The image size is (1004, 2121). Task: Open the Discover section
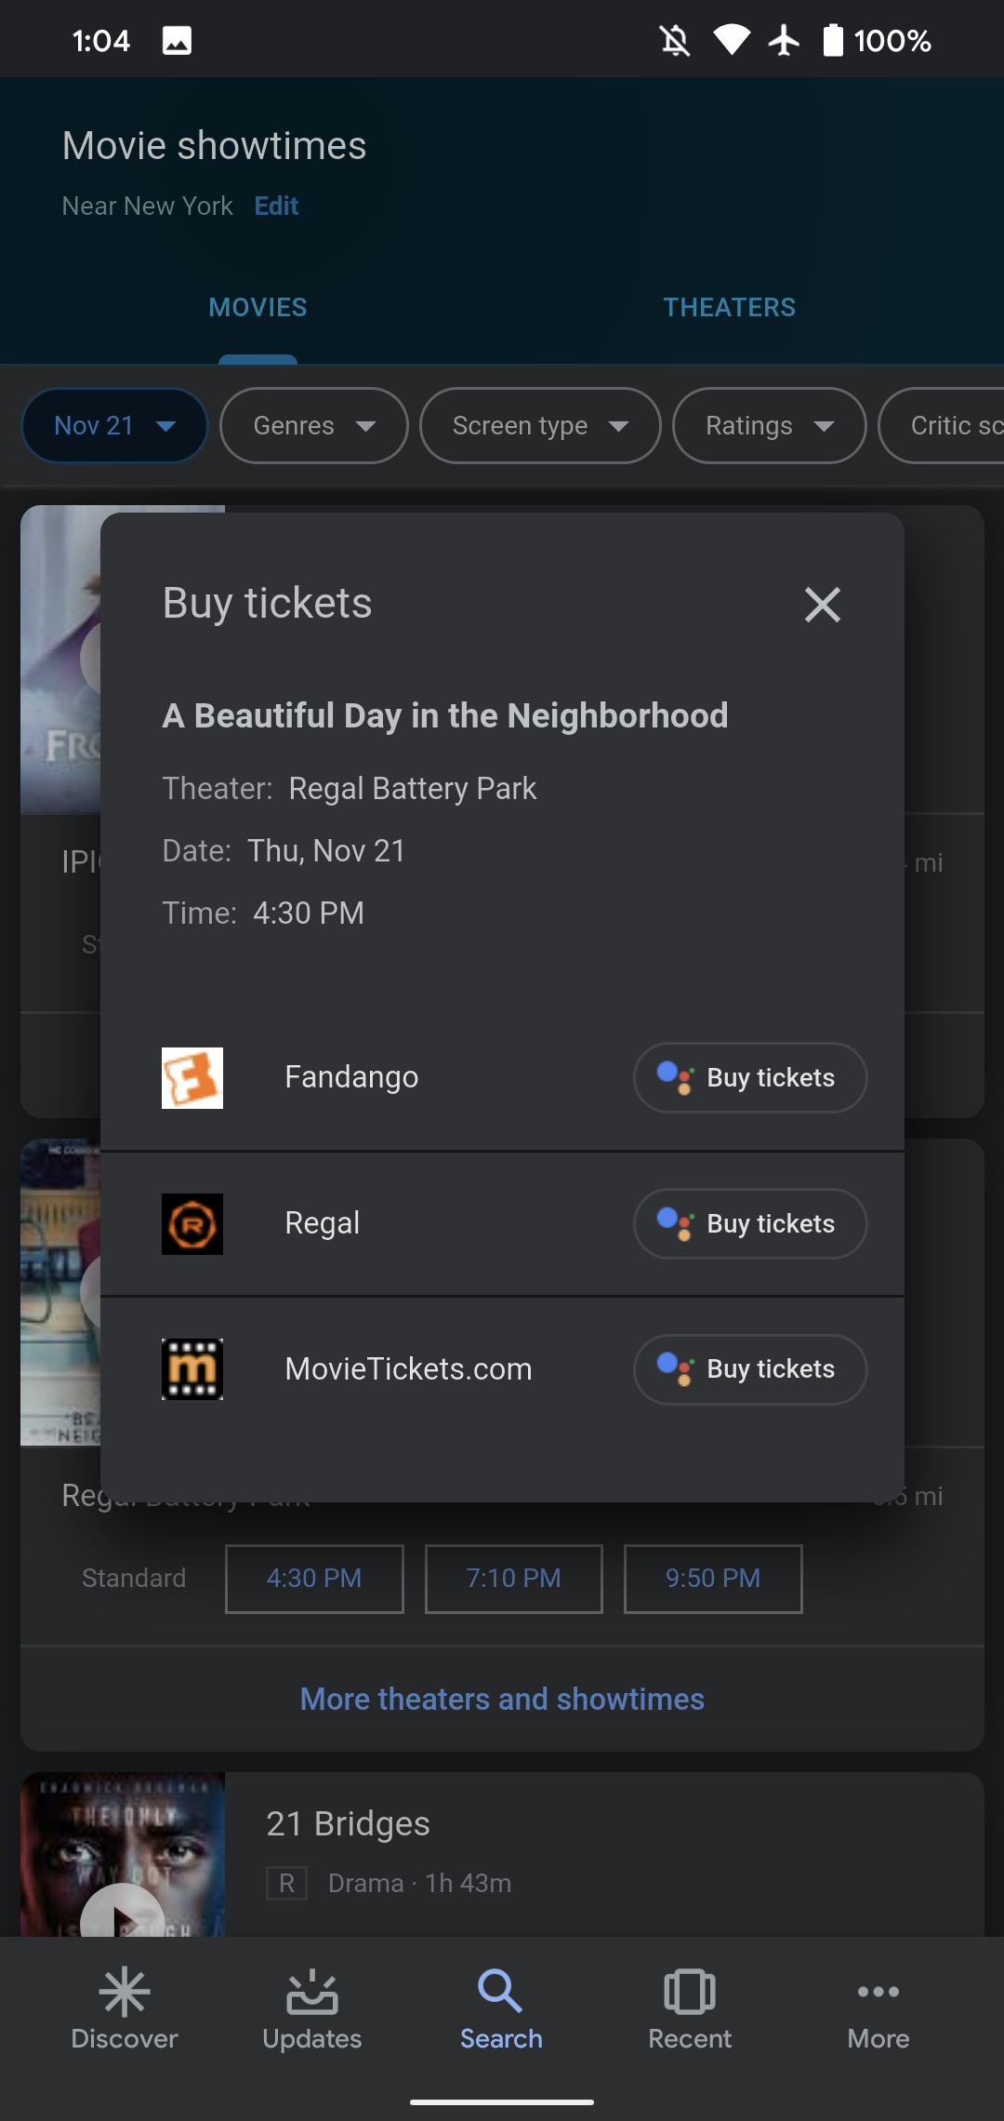pyautogui.click(x=125, y=2009)
